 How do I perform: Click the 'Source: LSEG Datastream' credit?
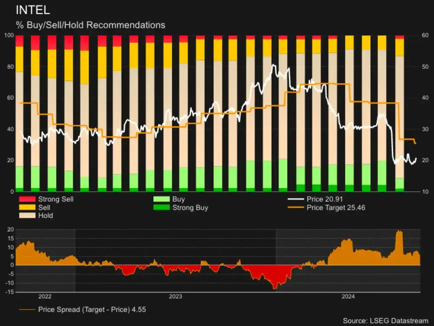click(385, 321)
